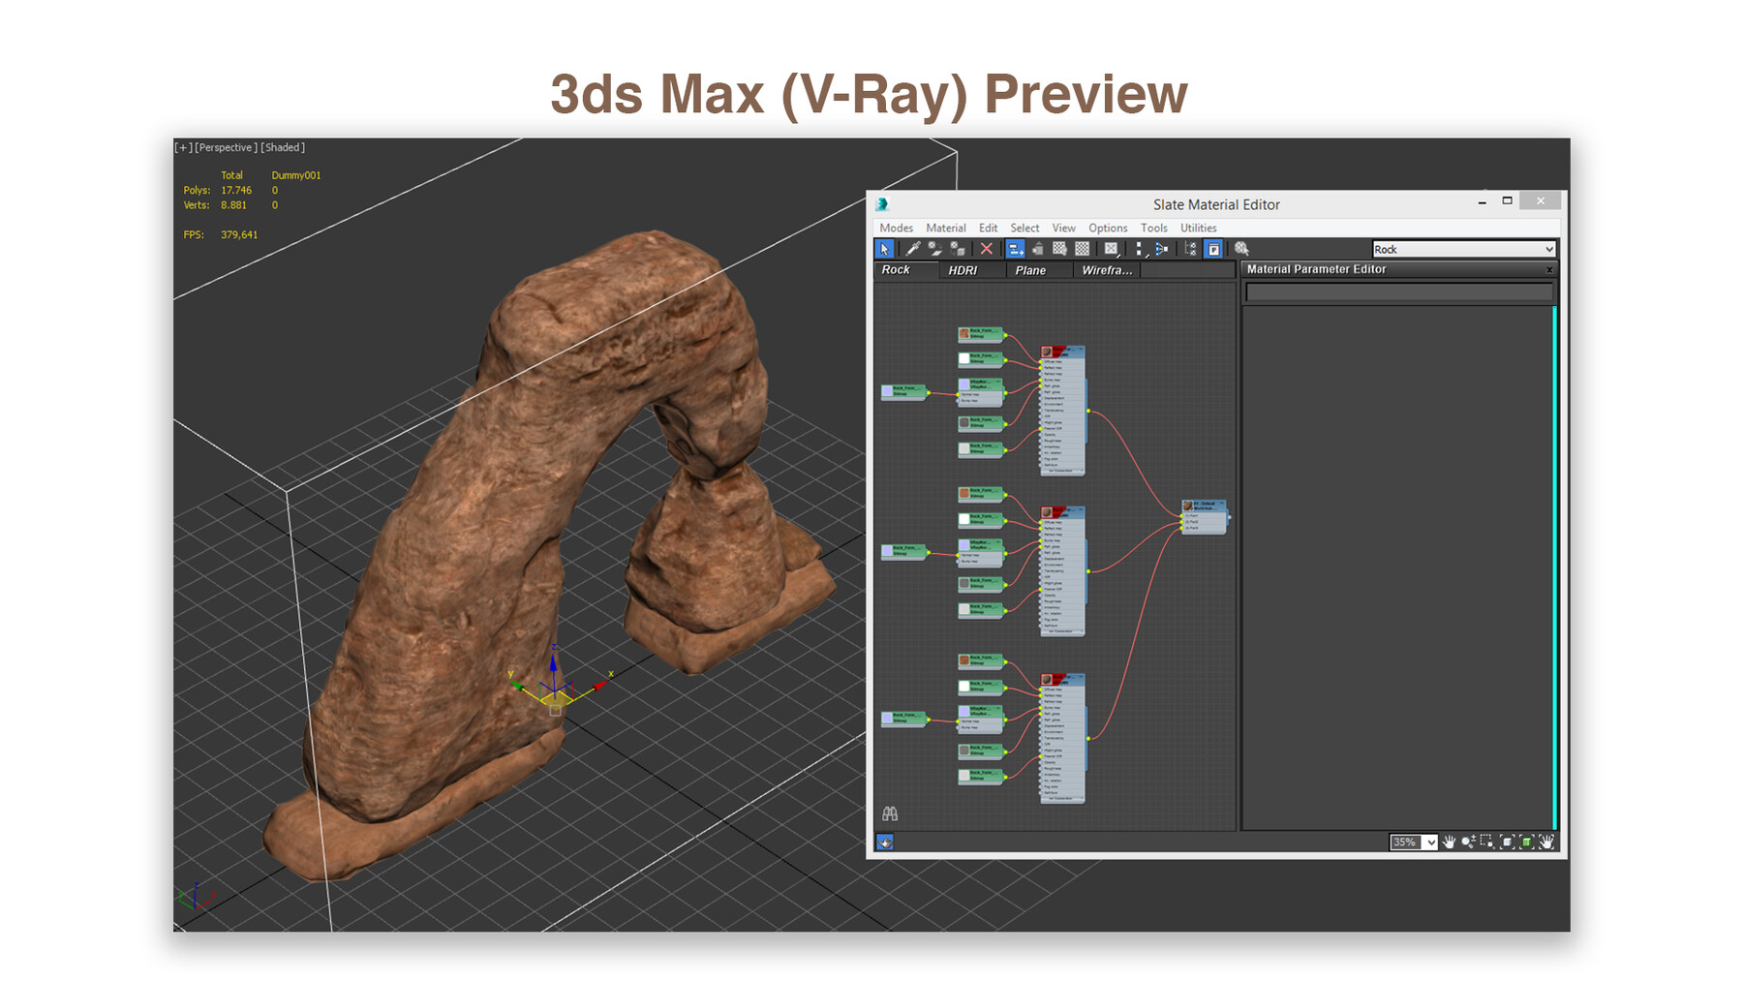Image resolution: width=1743 pixels, height=981 pixels.
Task: Click the Wireframe view tab
Action: pos(1107,270)
